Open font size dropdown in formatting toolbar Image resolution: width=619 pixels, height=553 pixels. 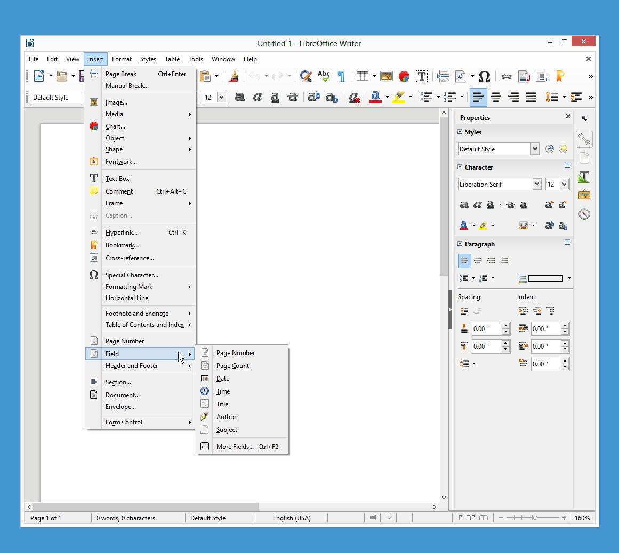point(221,97)
